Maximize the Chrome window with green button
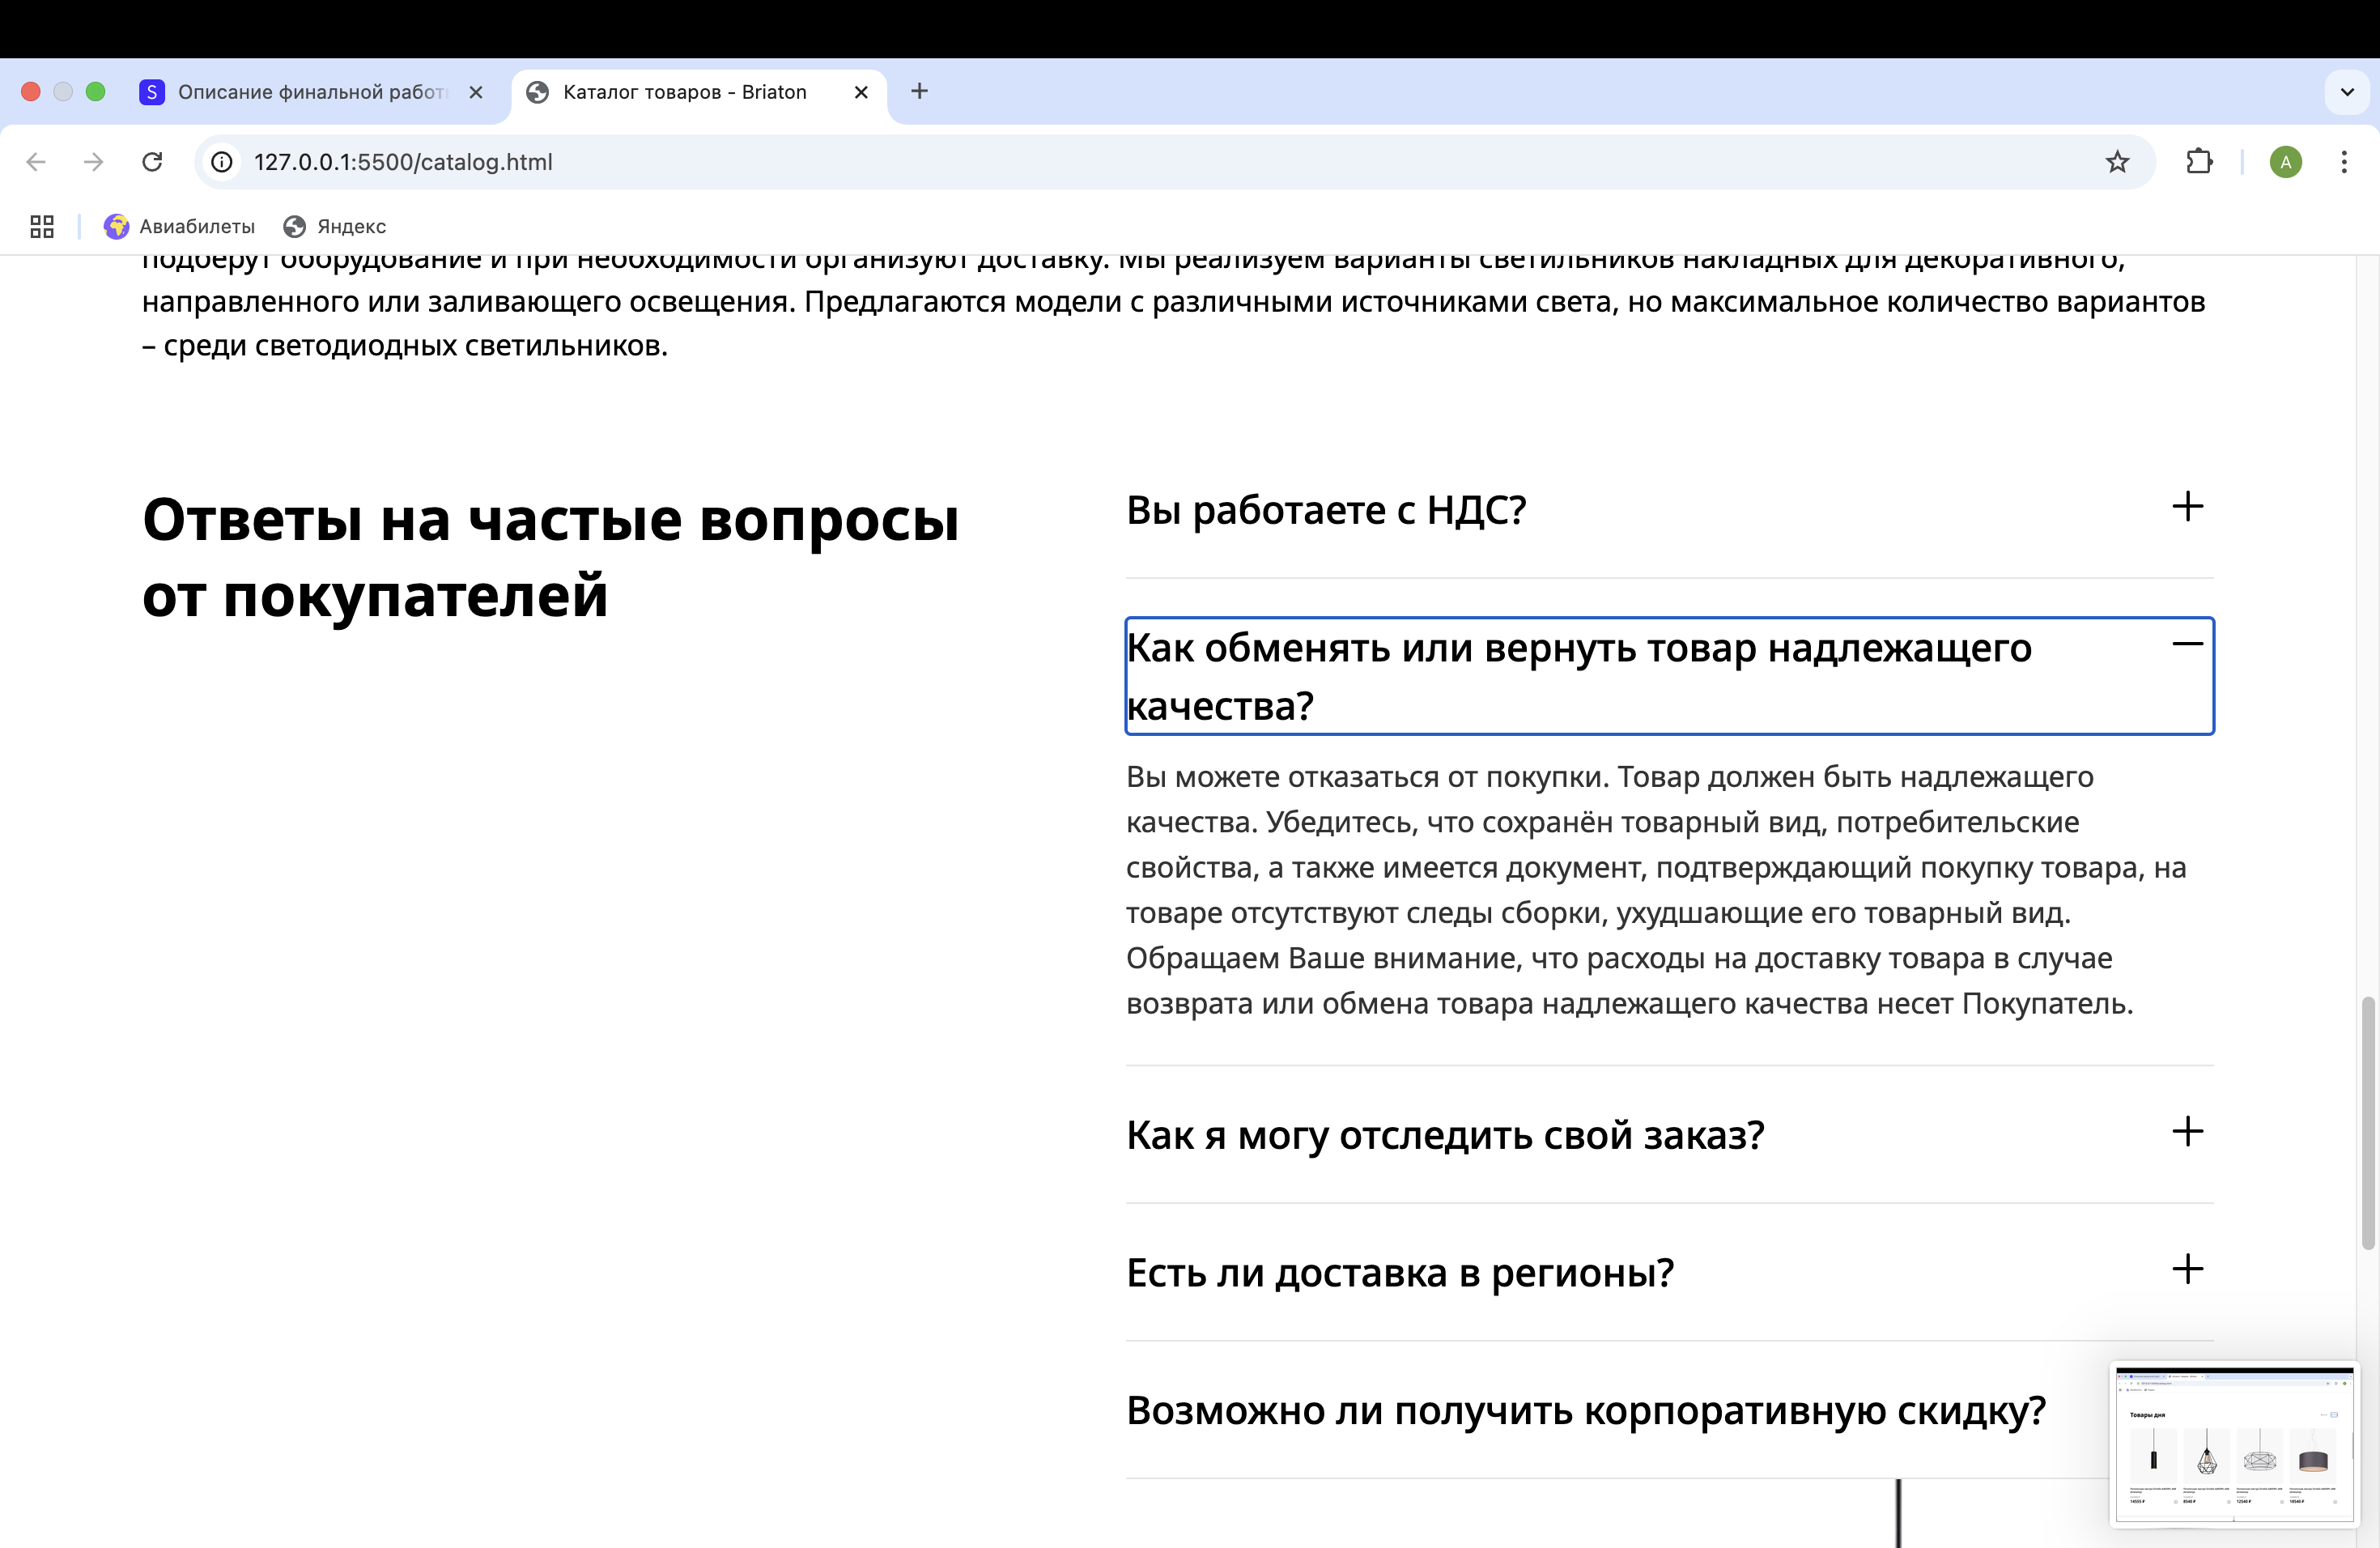2380x1548 pixels. coord(96,92)
